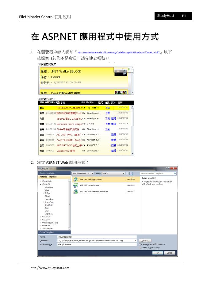Open the Recent Templates section
The height and width of the screenshot is (287, 203).
click(x=54, y=173)
